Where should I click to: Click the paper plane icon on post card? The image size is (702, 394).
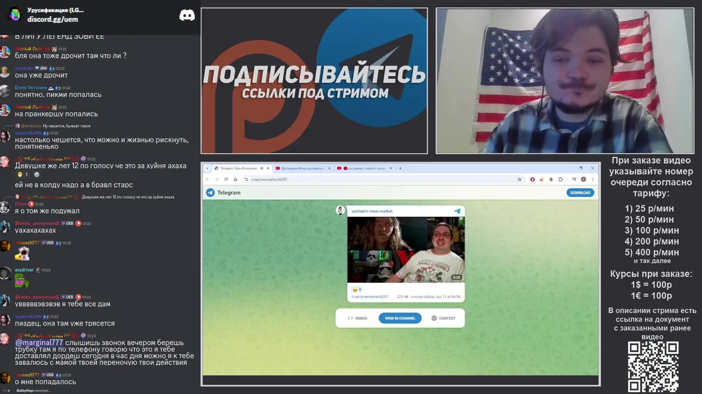click(x=457, y=211)
